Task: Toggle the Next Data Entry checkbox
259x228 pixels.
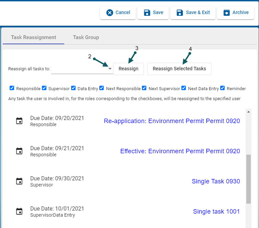Action: [x=184, y=88]
